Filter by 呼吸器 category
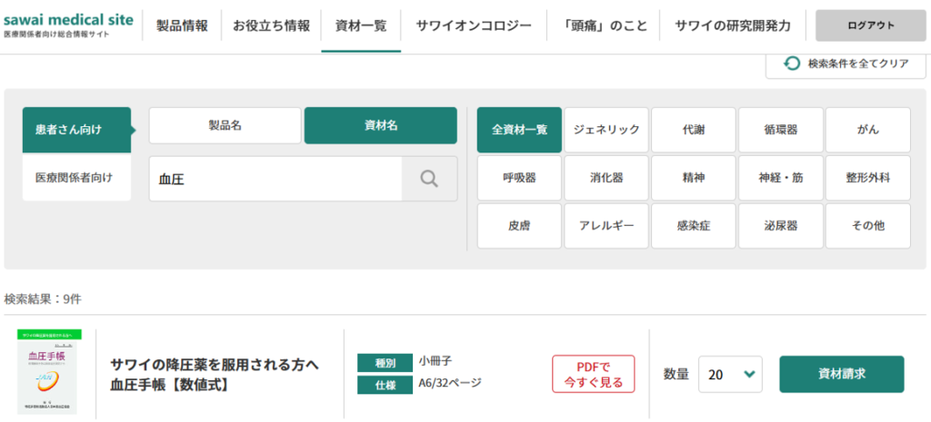Image resolution: width=931 pixels, height=422 pixels. [519, 178]
